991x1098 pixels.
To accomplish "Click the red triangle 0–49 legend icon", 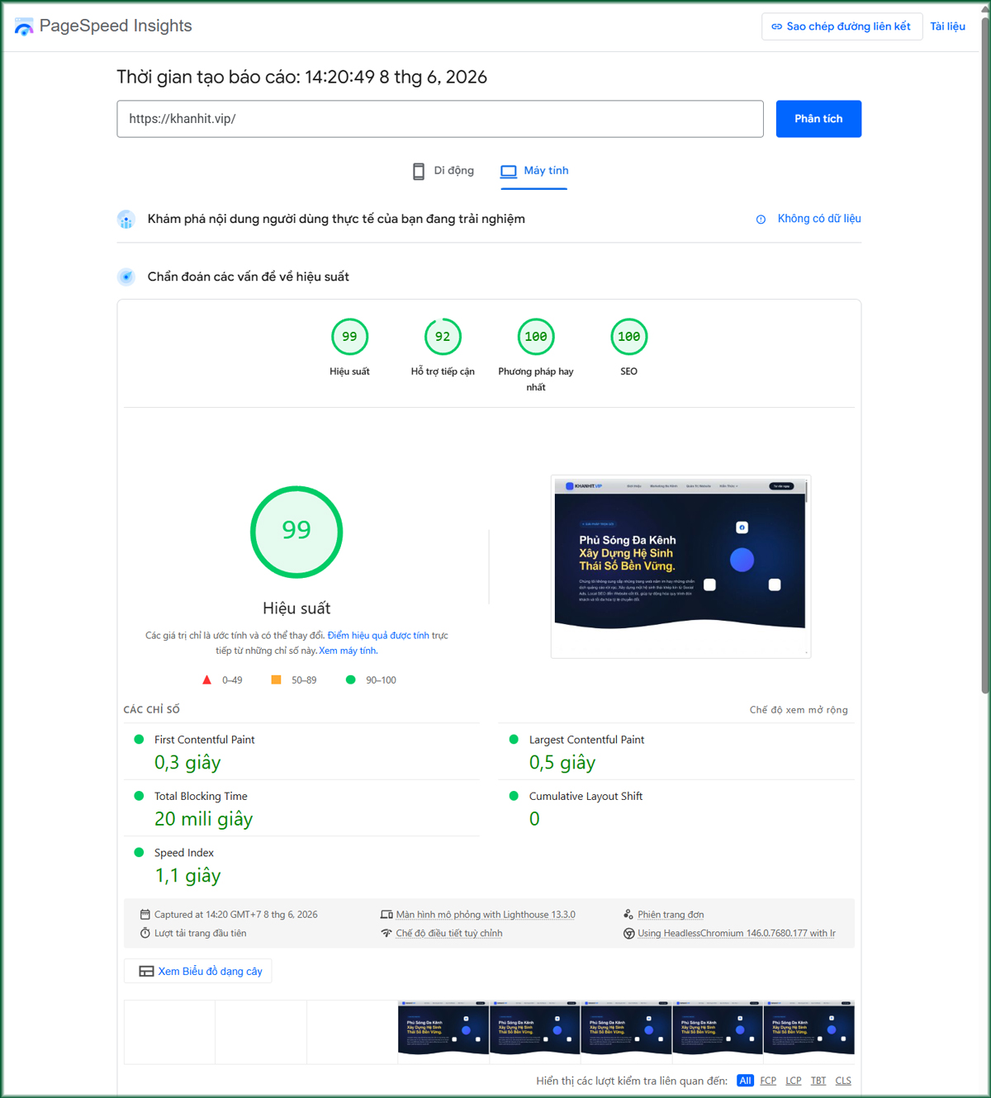I will click(206, 679).
